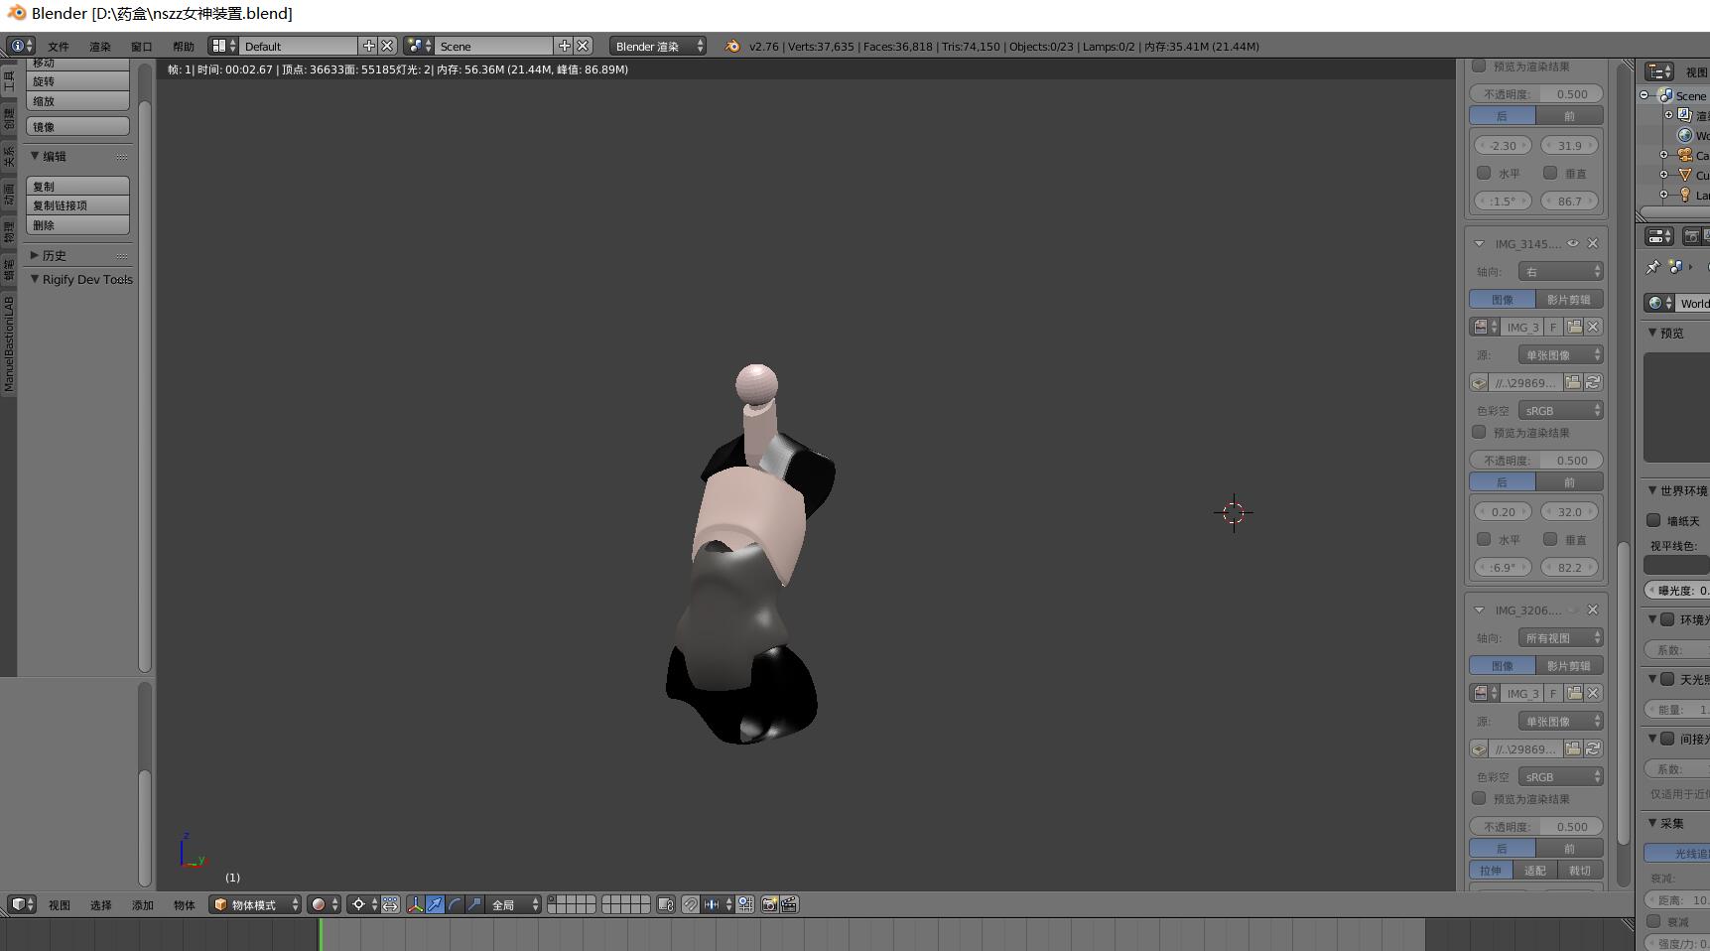Open the 文件 menu
The image size is (1710, 951).
[x=59, y=47]
